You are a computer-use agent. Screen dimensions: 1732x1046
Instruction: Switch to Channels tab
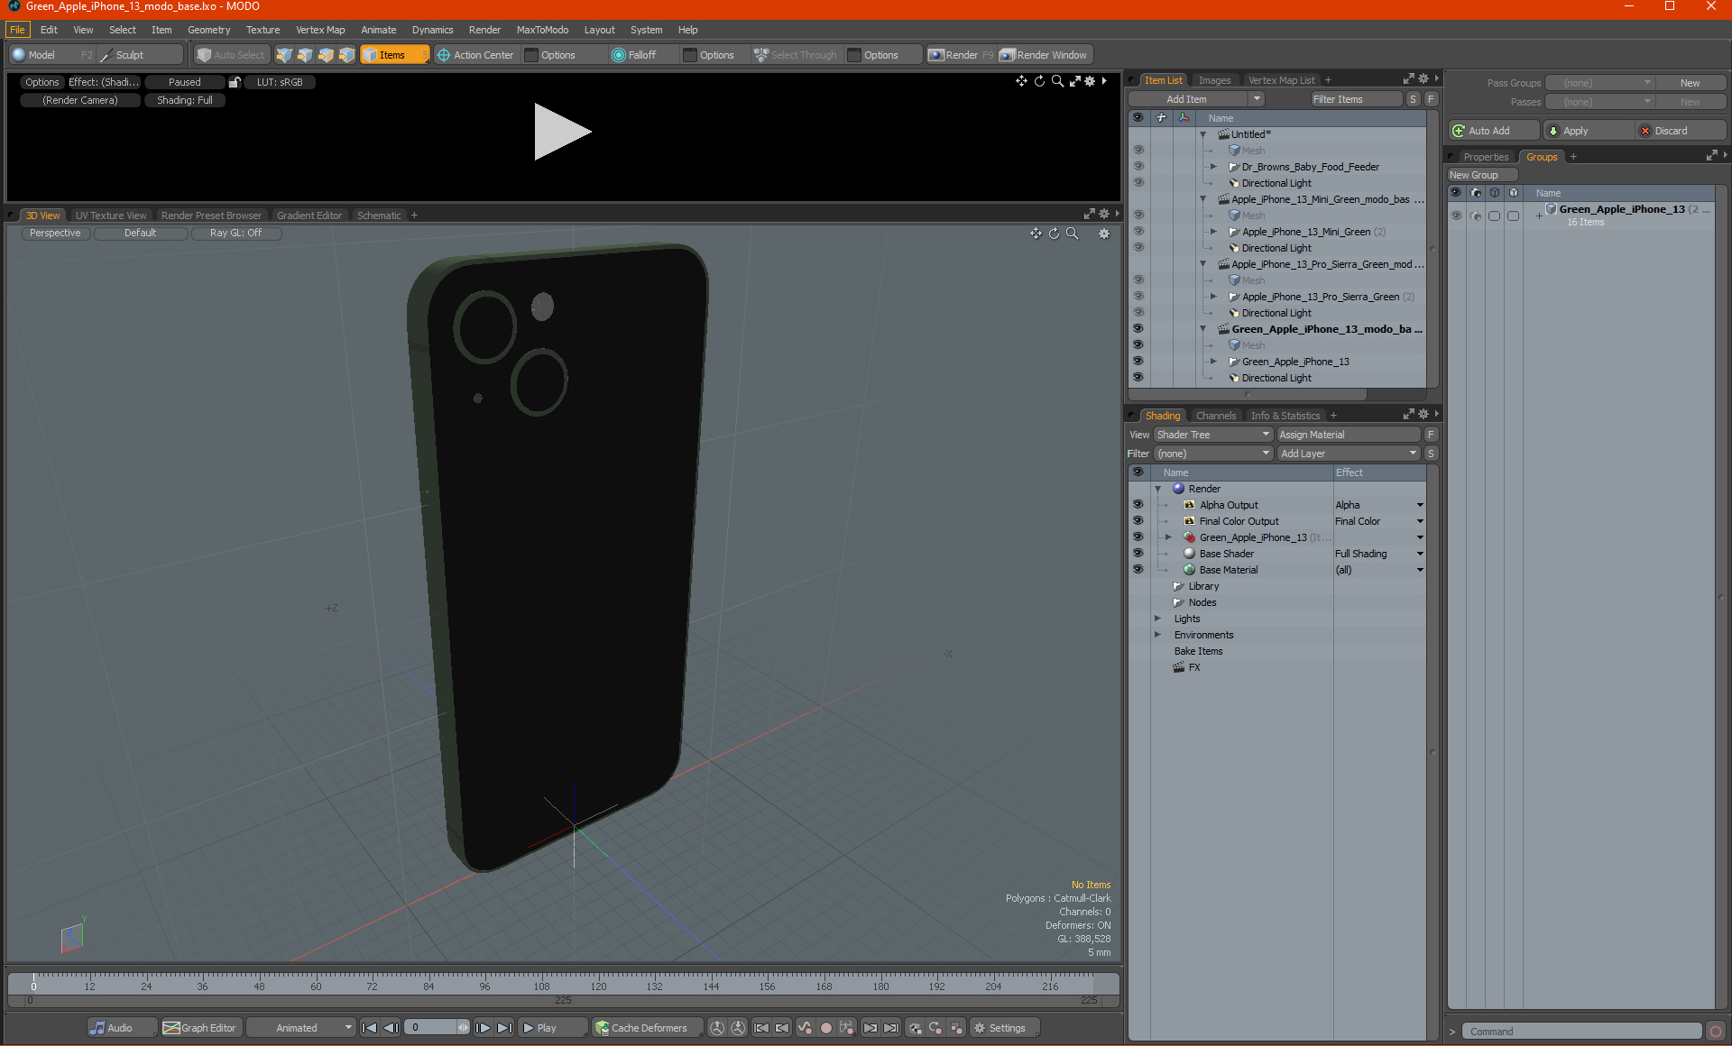pyautogui.click(x=1215, y=416)
